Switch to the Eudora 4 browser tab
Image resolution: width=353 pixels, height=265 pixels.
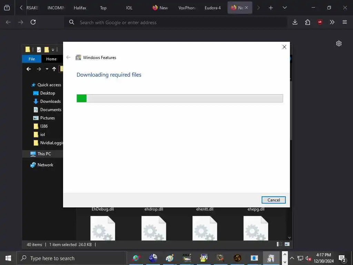(x=213, y=8)
